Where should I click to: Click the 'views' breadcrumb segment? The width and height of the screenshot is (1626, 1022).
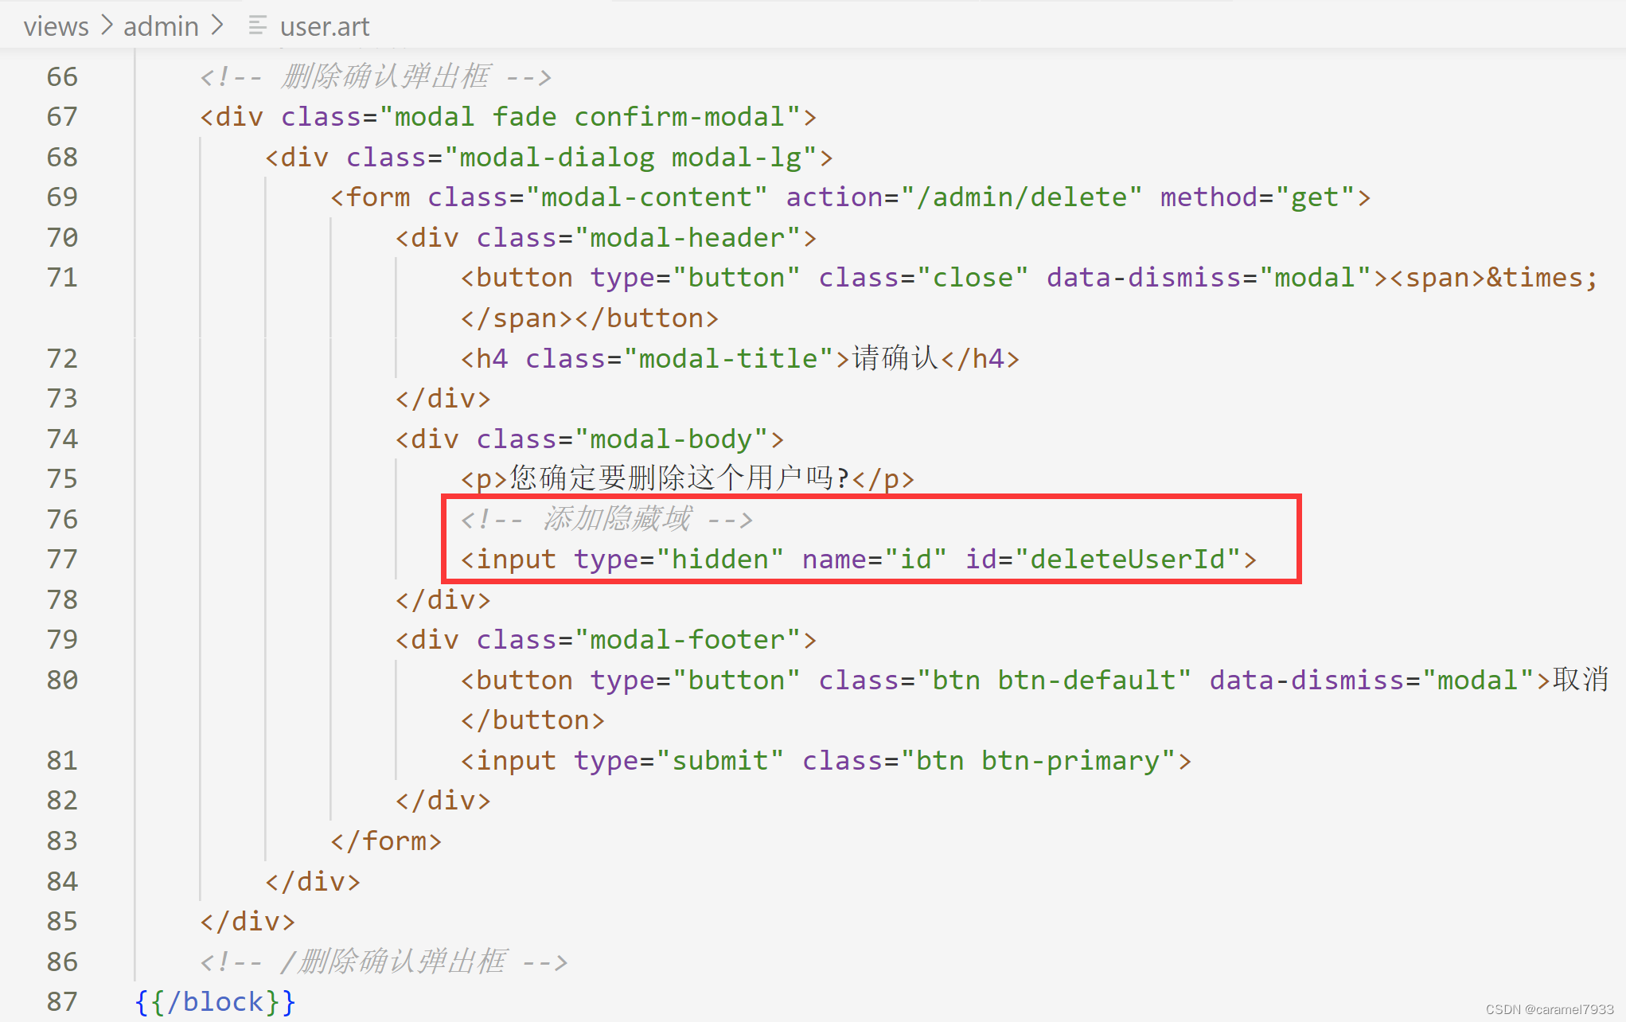pos(56,26)
